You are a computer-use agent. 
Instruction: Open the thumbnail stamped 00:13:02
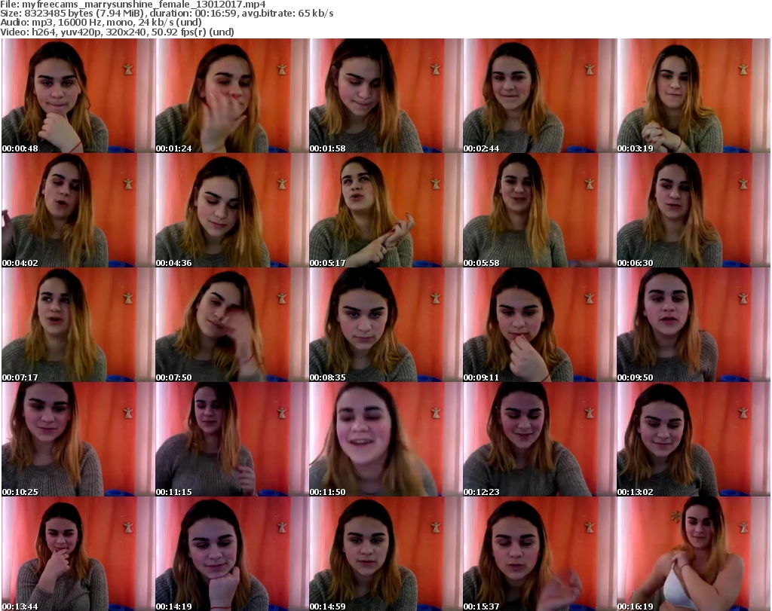[x=694, y=439]
